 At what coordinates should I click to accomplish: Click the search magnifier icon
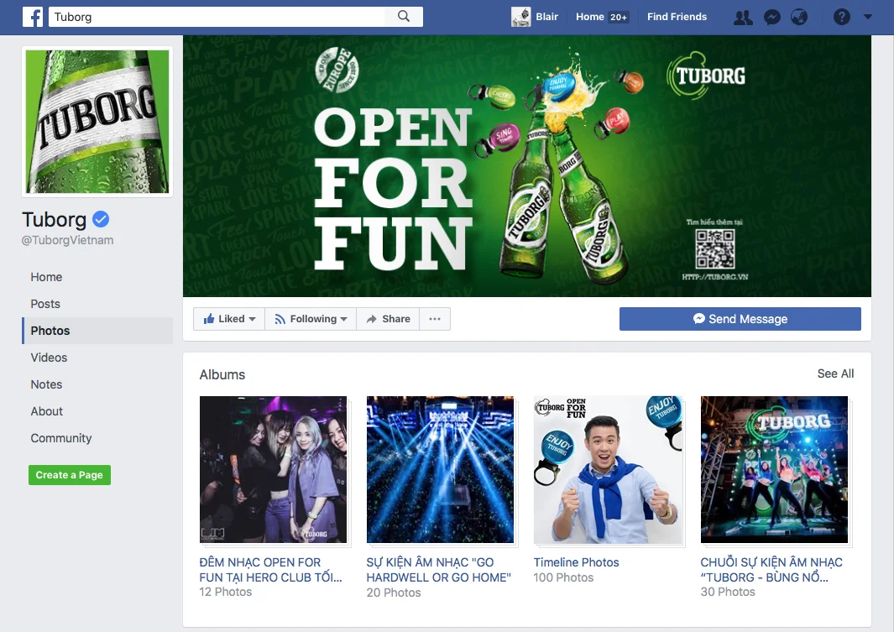coord(404,17)
